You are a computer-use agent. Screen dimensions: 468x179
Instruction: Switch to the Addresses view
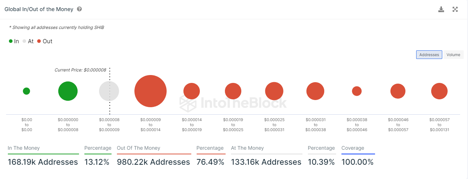coord(429,55)
